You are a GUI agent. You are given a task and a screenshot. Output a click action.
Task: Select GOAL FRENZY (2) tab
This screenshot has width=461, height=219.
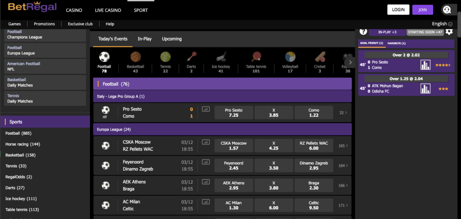pyautogui.click(x=371, y=43)
